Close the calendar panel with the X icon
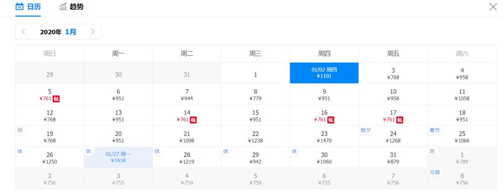Viewport: 503px width, 195px height. coord(492,7)
